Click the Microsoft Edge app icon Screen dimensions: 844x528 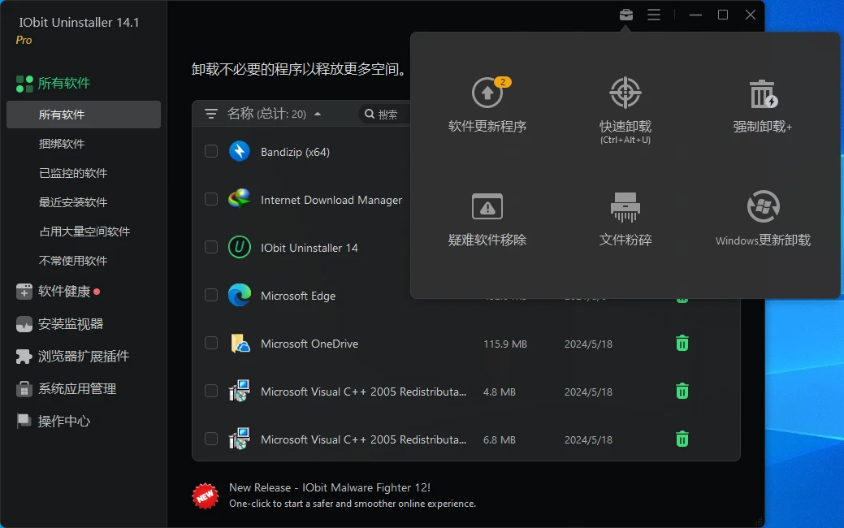[240, 295]
